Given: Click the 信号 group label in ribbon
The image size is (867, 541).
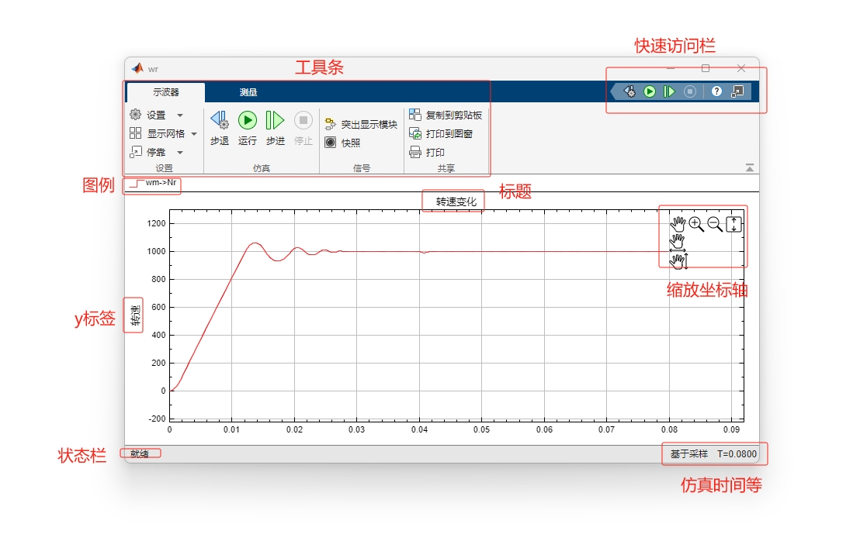Looking at the screenshot, I should pos(362,168).
